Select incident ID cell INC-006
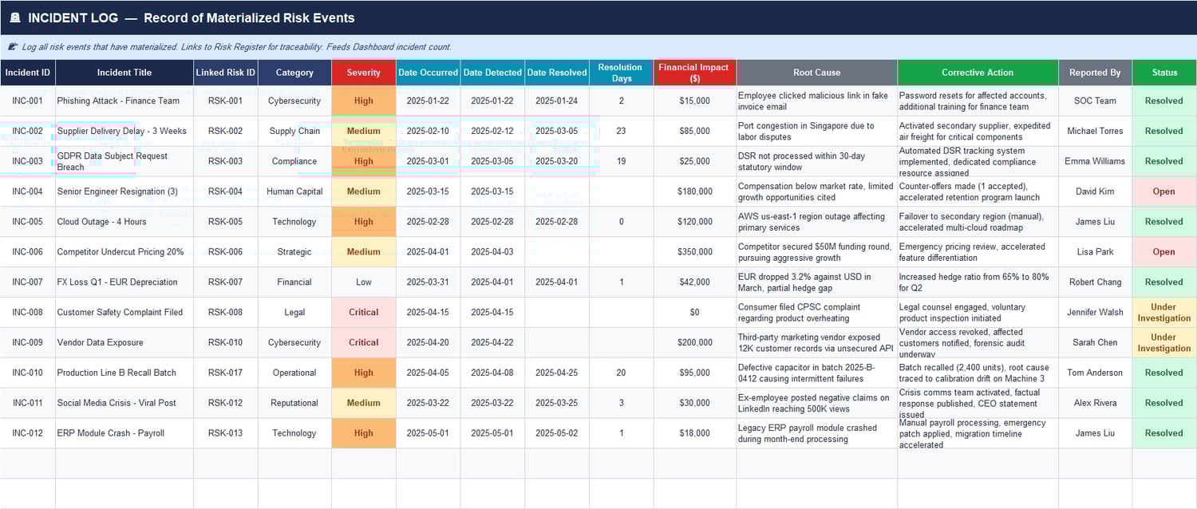This screenshot has height=509, width=1197. coord(28,251)
